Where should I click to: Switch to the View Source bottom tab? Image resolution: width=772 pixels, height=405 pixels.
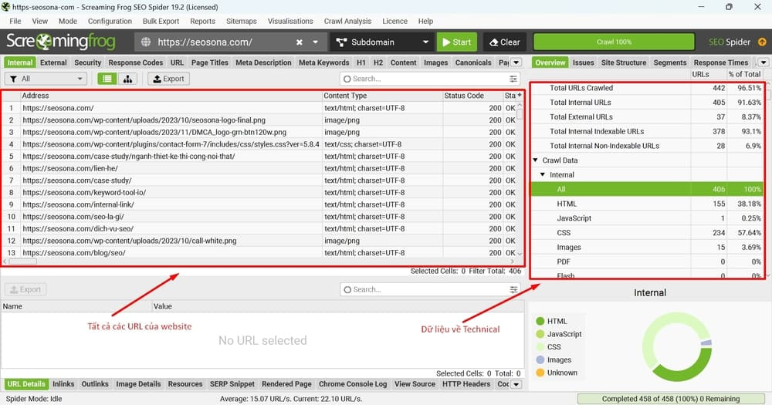tap(415, 384)
